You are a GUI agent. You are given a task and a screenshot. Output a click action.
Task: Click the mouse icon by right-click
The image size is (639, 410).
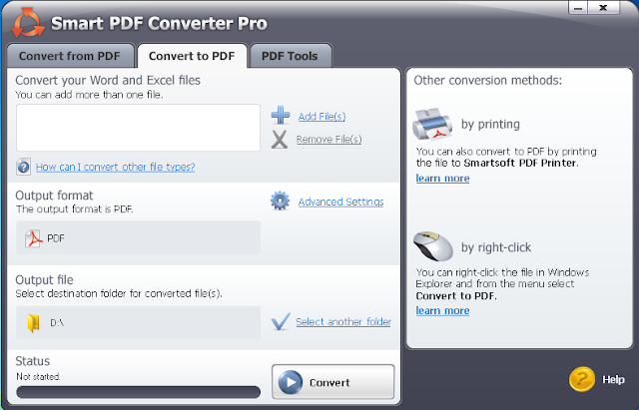(432, 246)
